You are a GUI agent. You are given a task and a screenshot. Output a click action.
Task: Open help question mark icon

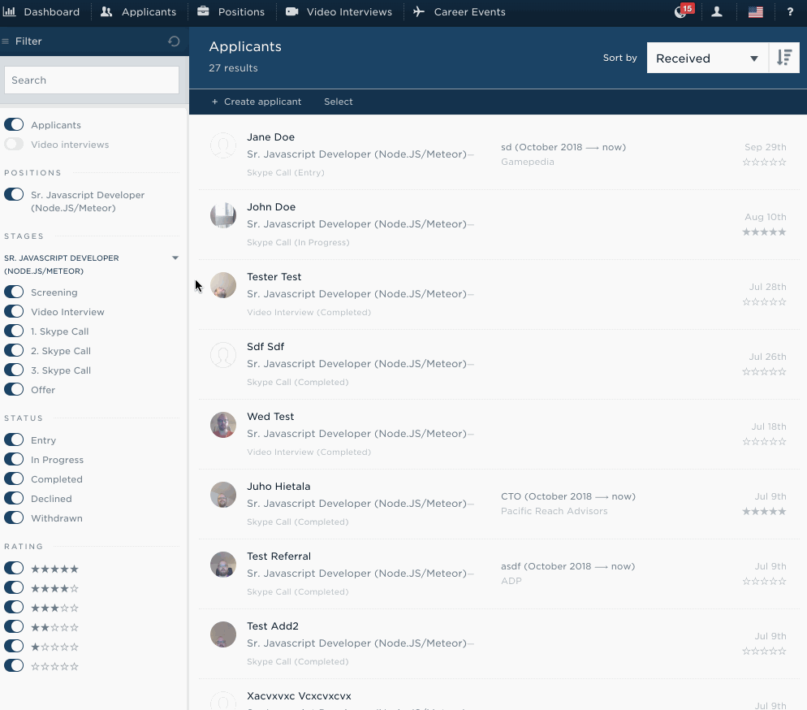click(790, 11)
